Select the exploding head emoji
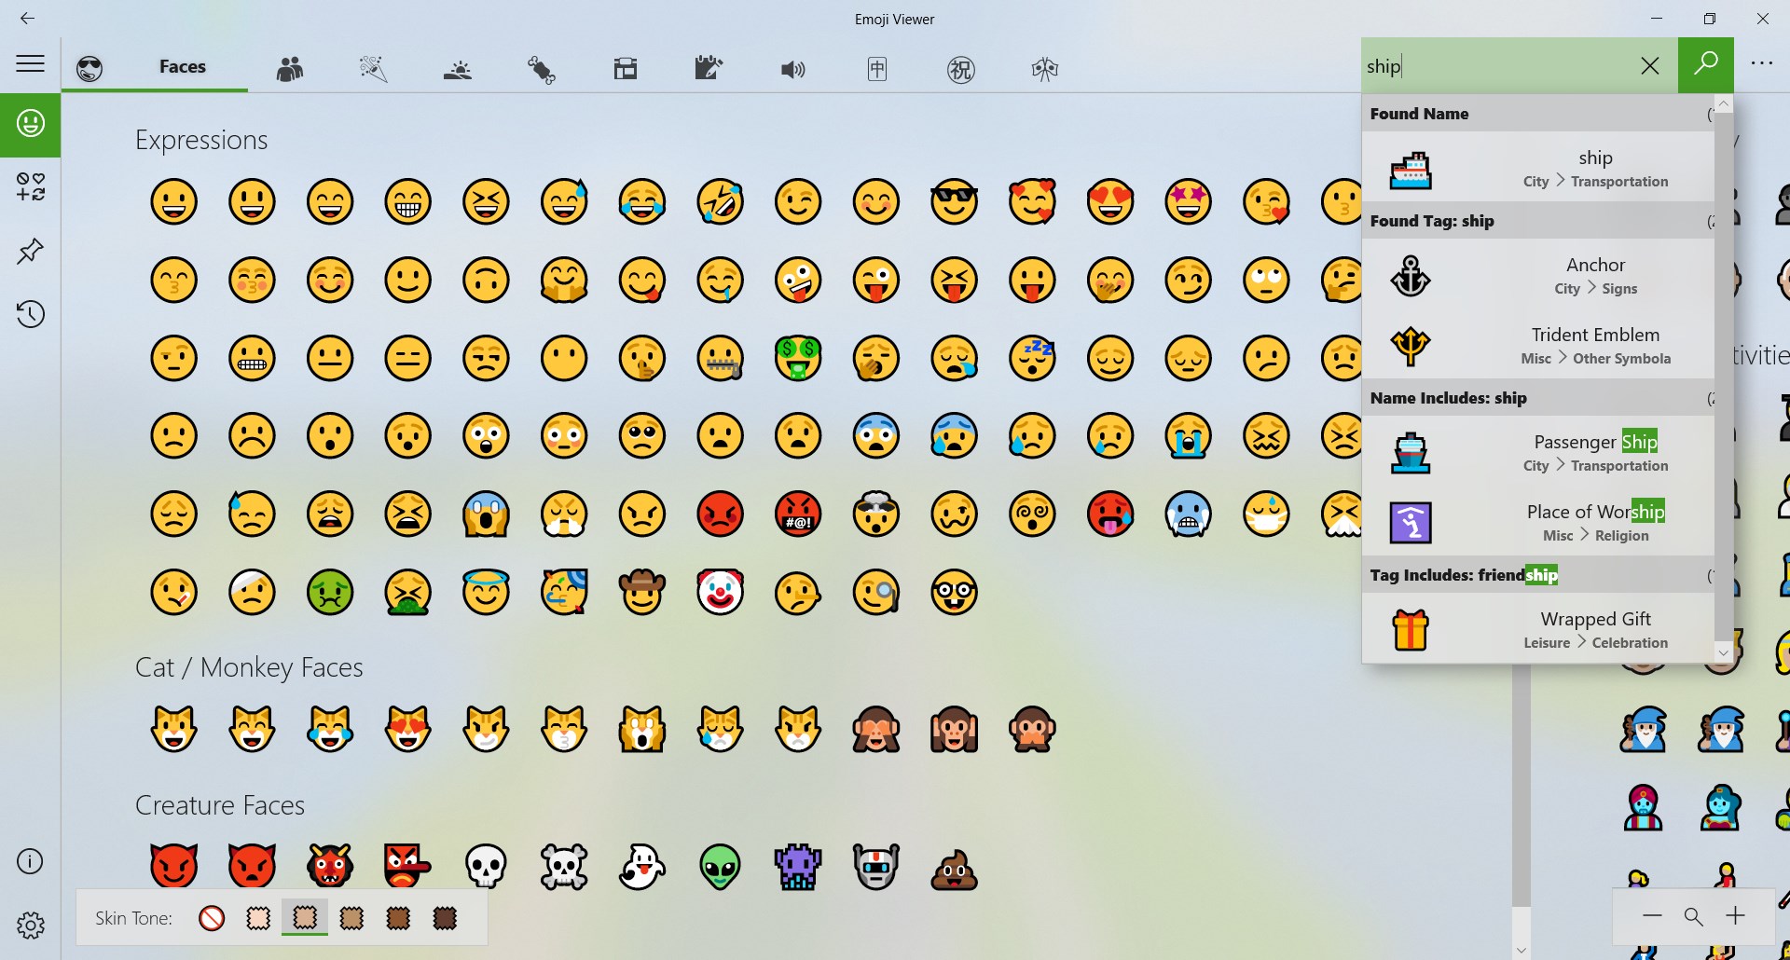The height and width of the screenshot is (960, 1790). (876, 514)
